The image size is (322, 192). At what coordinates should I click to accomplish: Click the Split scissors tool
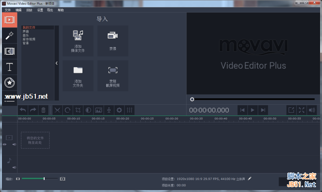tap(57, 110)
